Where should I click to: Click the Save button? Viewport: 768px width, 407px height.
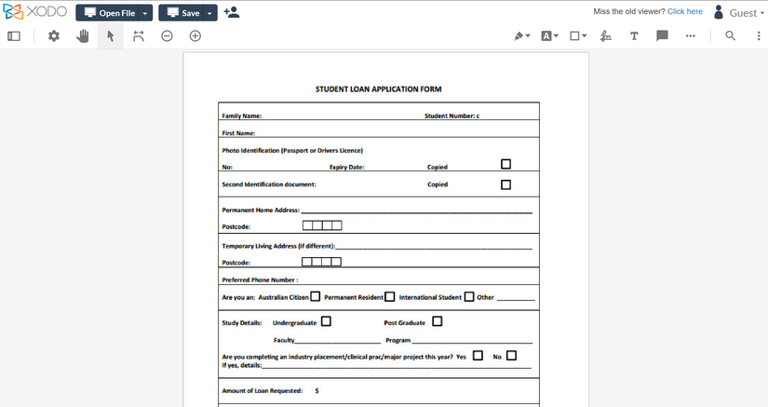[182, 13]
